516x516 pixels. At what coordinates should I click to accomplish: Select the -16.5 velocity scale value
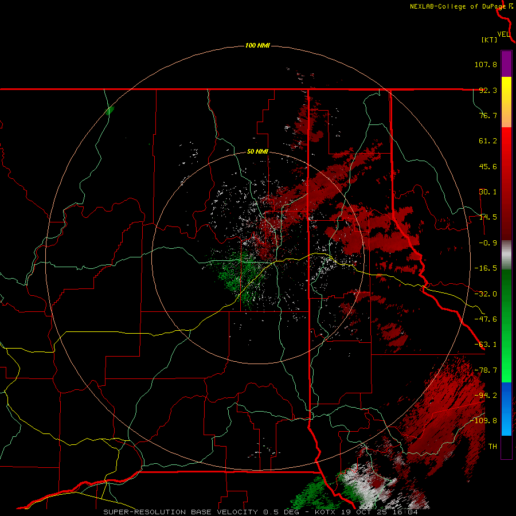click(x=486, y=268)
